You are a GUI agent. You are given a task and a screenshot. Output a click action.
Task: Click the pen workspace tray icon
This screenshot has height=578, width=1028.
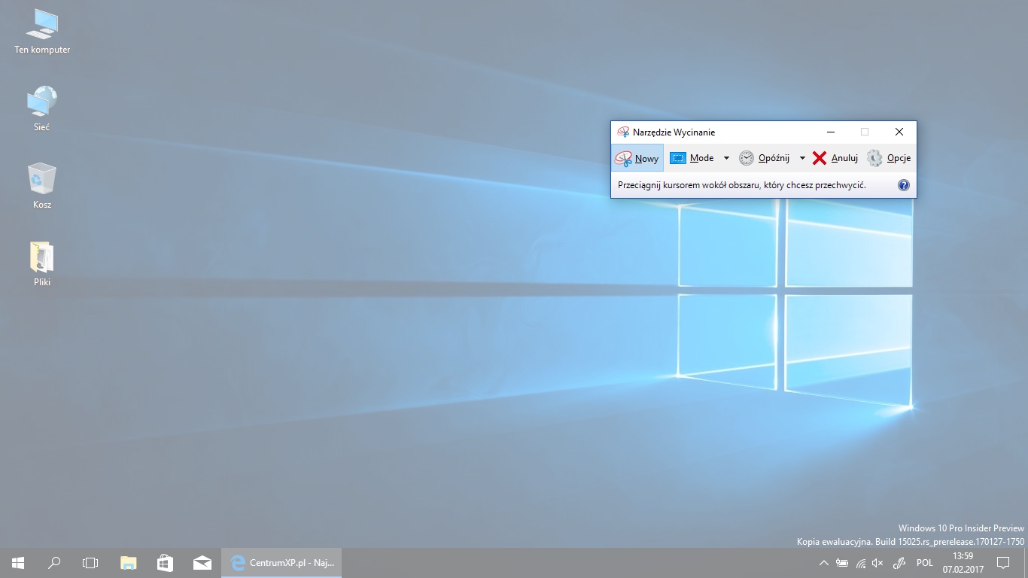(899, 563)
